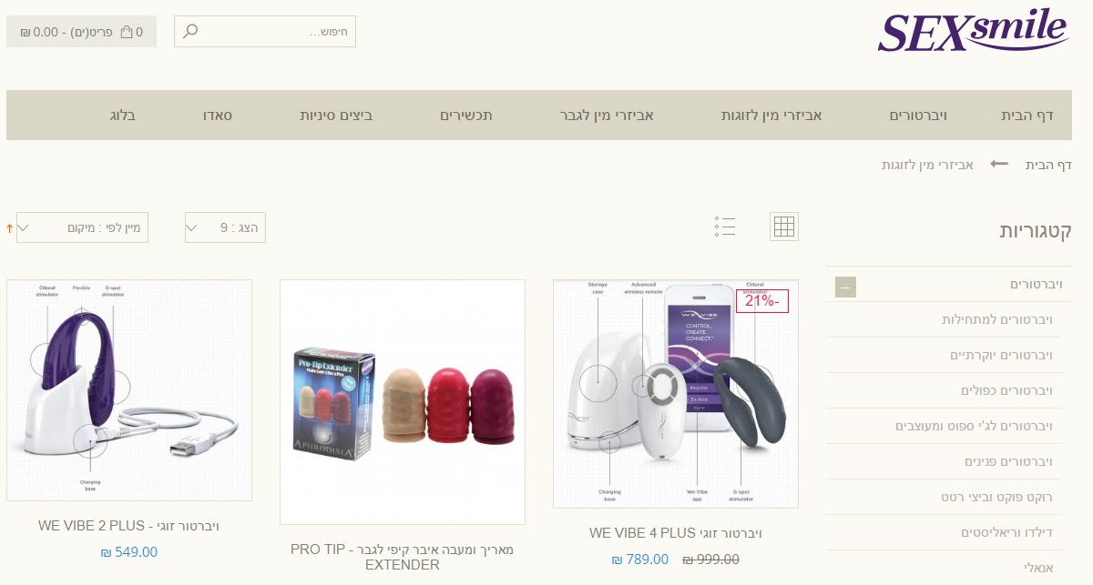This screenshot has width=1093, height=585.
Task: Open the Pro Tip Extender product image
Action: (x=403, y=402)
